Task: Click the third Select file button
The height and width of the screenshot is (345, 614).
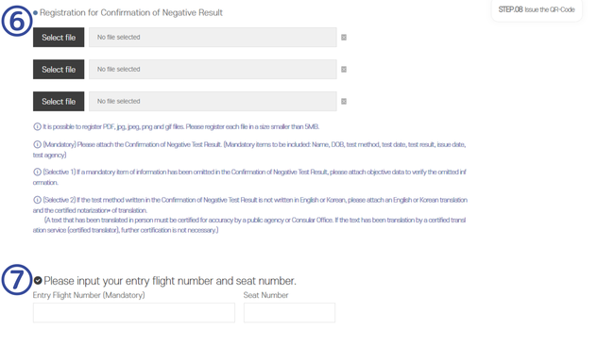Action: (59, 101)
